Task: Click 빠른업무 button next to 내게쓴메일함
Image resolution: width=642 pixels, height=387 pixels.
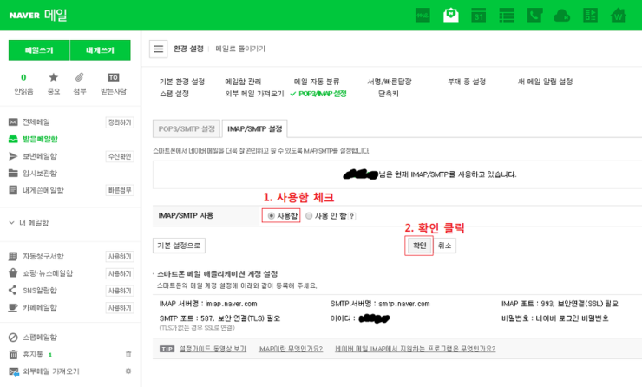Action: point(120,190)
